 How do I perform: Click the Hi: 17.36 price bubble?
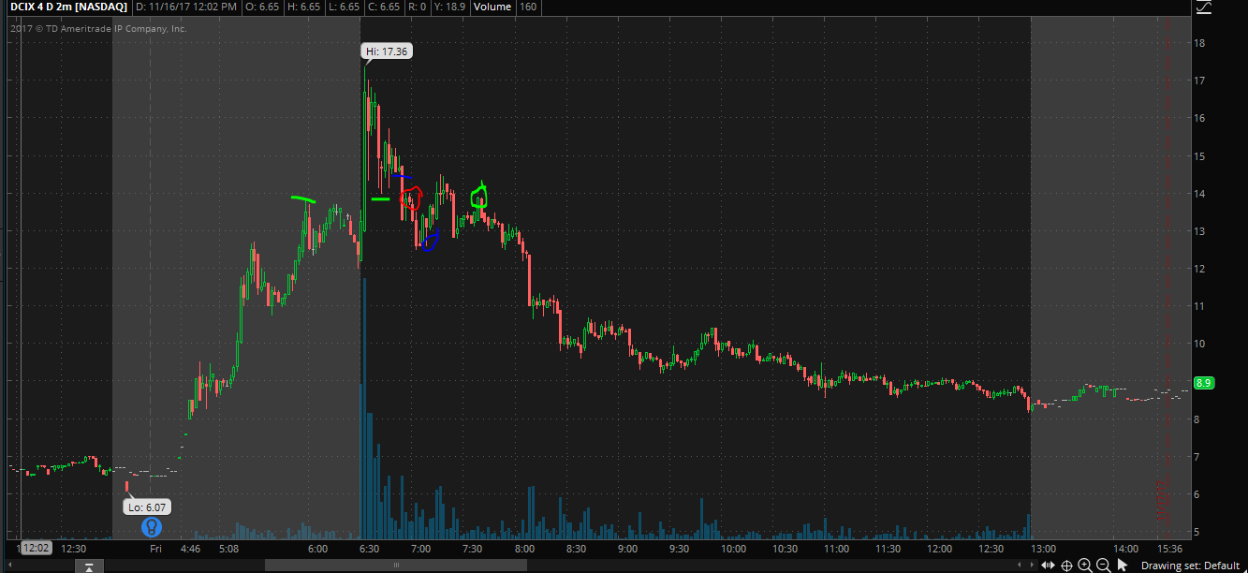387,51
